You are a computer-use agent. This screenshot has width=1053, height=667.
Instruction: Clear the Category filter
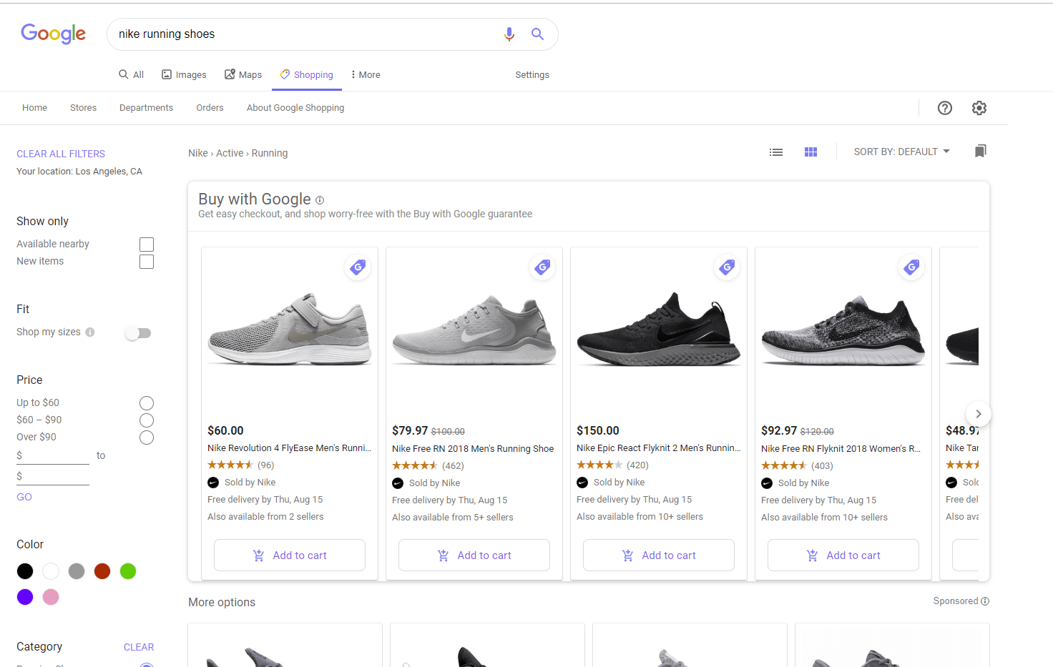(139, 647)
